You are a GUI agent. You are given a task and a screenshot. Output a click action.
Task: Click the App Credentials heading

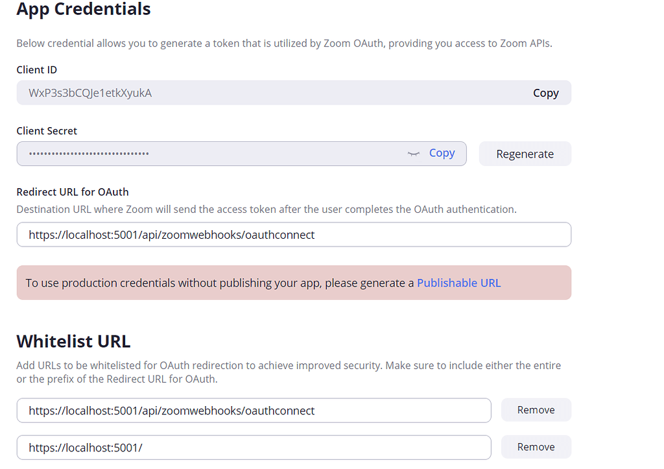pos(83,10)
